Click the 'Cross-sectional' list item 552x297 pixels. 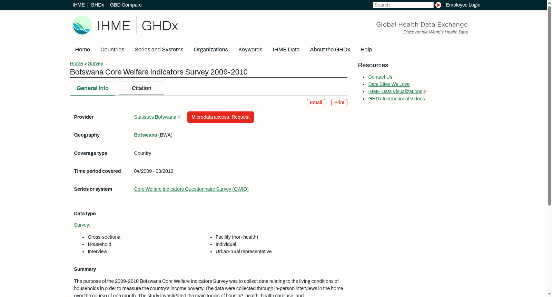click(x=105, y=237)
